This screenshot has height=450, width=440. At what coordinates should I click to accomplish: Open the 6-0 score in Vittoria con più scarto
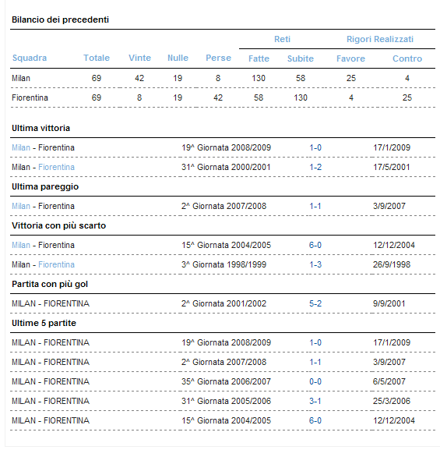pos(315,245)
